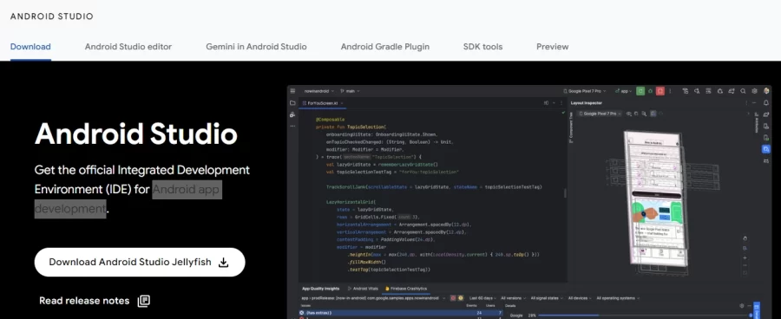The image size is (781, 319).
Task: Click three-dots icon in left sidebar
Action: [x=293, y=126]
